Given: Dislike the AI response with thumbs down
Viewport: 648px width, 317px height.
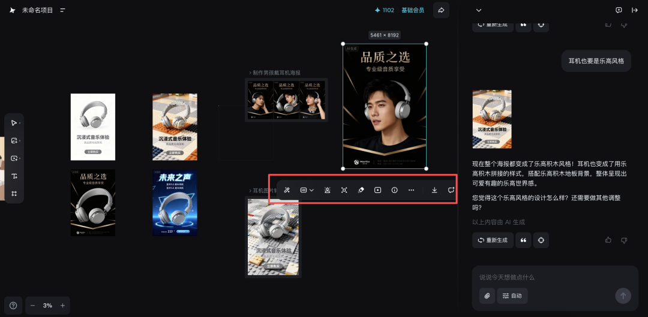Looking at the screenshot, I should click(625, 240).
